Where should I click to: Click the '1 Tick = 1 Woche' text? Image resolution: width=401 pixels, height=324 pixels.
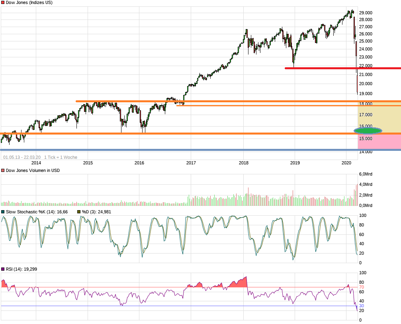61,157
